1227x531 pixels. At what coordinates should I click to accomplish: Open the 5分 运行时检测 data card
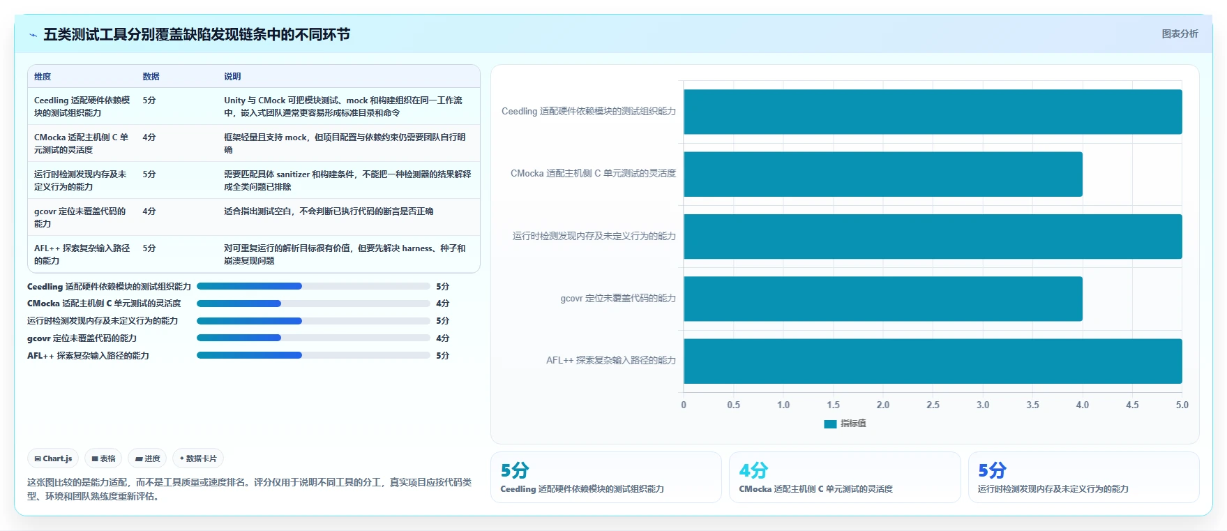[1083, 477]
